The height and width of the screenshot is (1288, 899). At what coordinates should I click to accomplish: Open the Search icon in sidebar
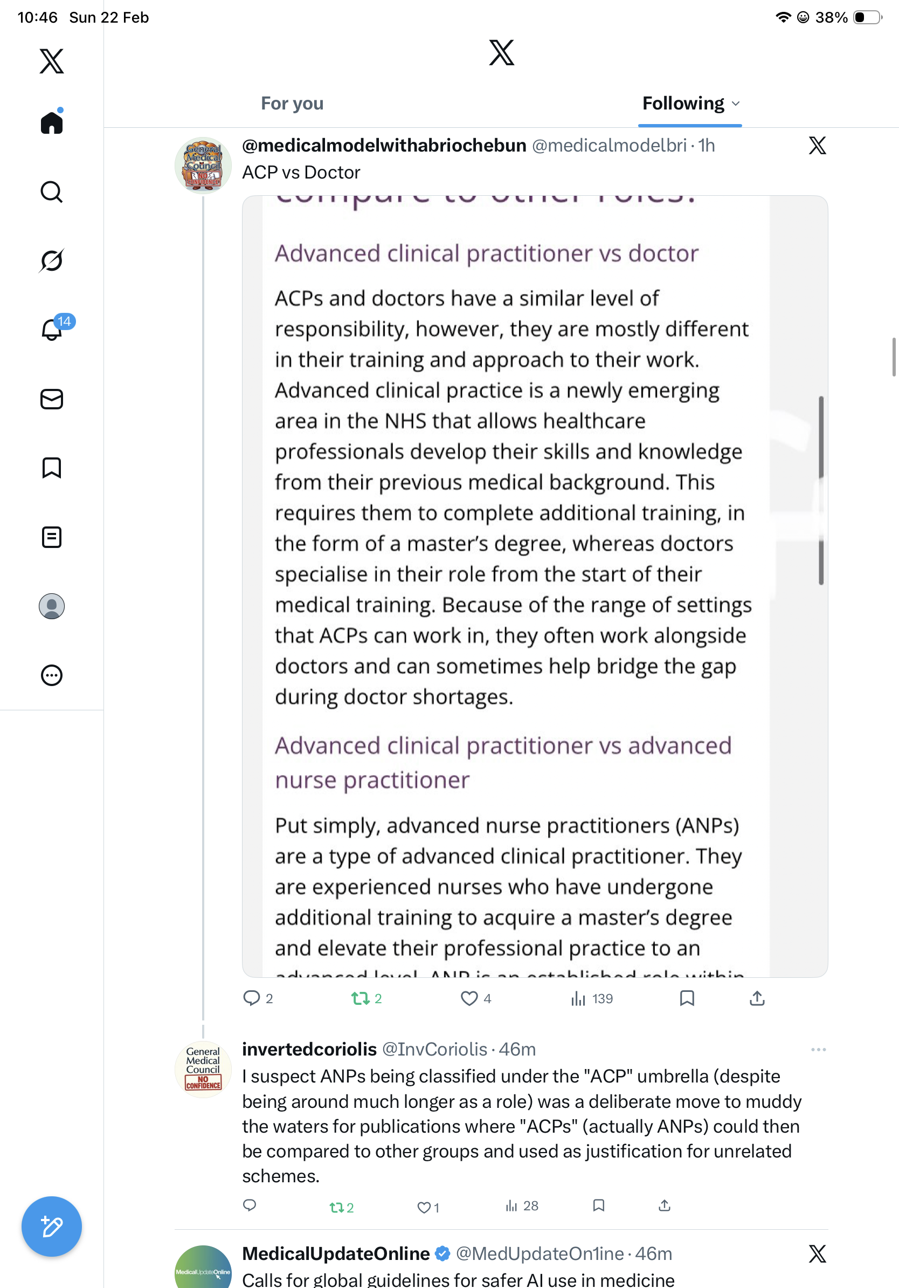52,192
